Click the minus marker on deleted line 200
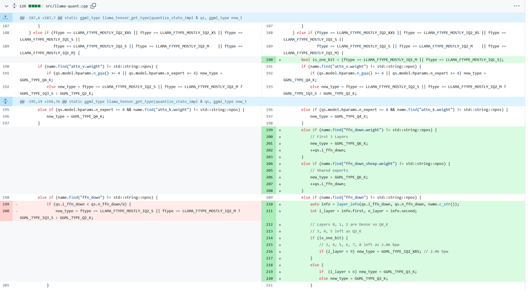528x290 pixels. [x=16, y=211]
